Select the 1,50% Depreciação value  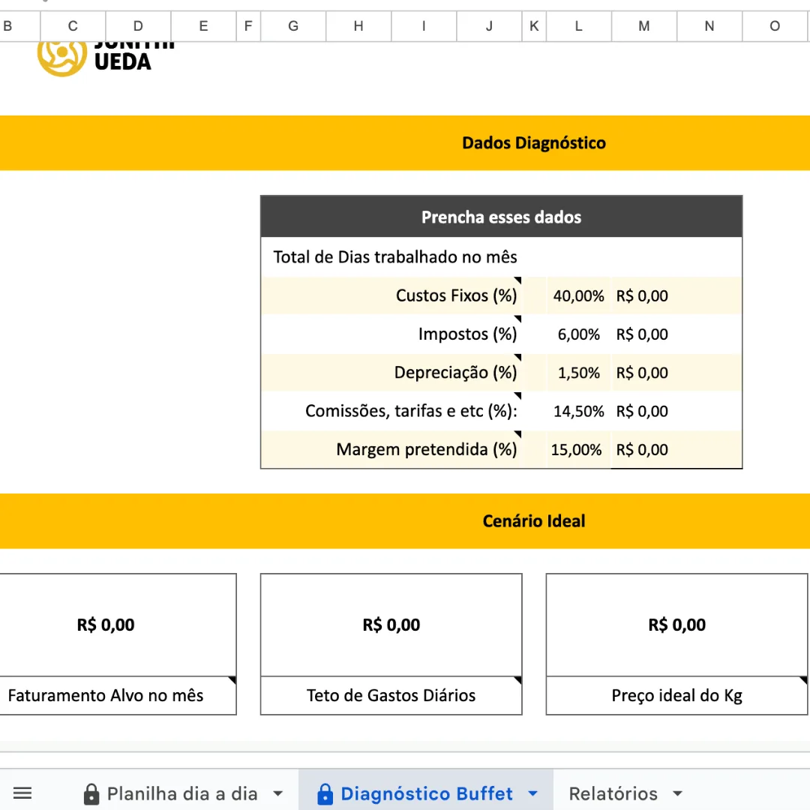pyautogui.click(x=578, y=373)
